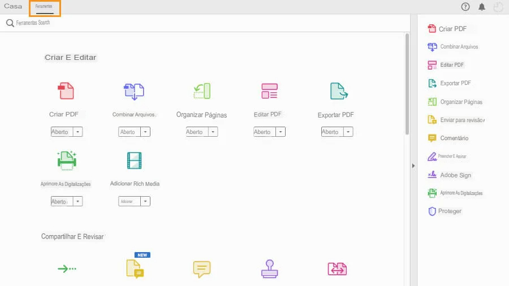Viewport: 509px width, 286px height.
Task: Expand the dropdown arrow under Combinar Arquivos
Action: 145,132
